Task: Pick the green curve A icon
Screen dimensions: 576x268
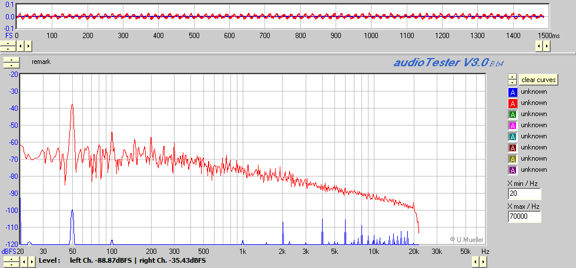Action: (513, 114)
